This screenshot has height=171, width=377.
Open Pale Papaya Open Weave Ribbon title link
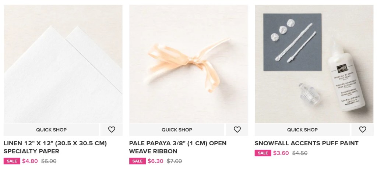point(178,147)
